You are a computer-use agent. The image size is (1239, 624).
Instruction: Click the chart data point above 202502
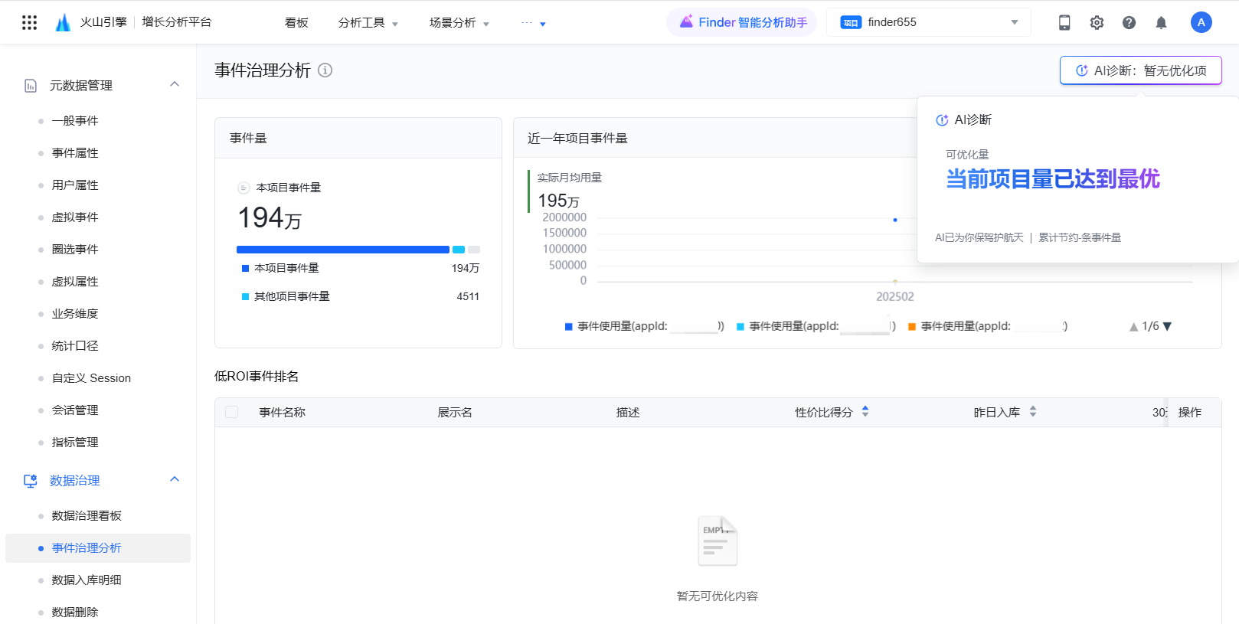(895, 220)
